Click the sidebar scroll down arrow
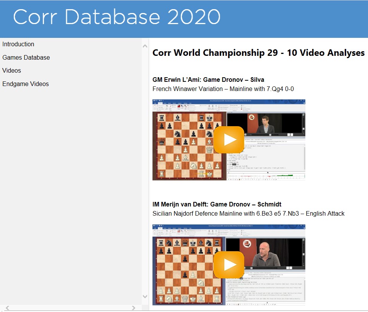The width and height of the screenshot is (368, 312). pos(145,296)
